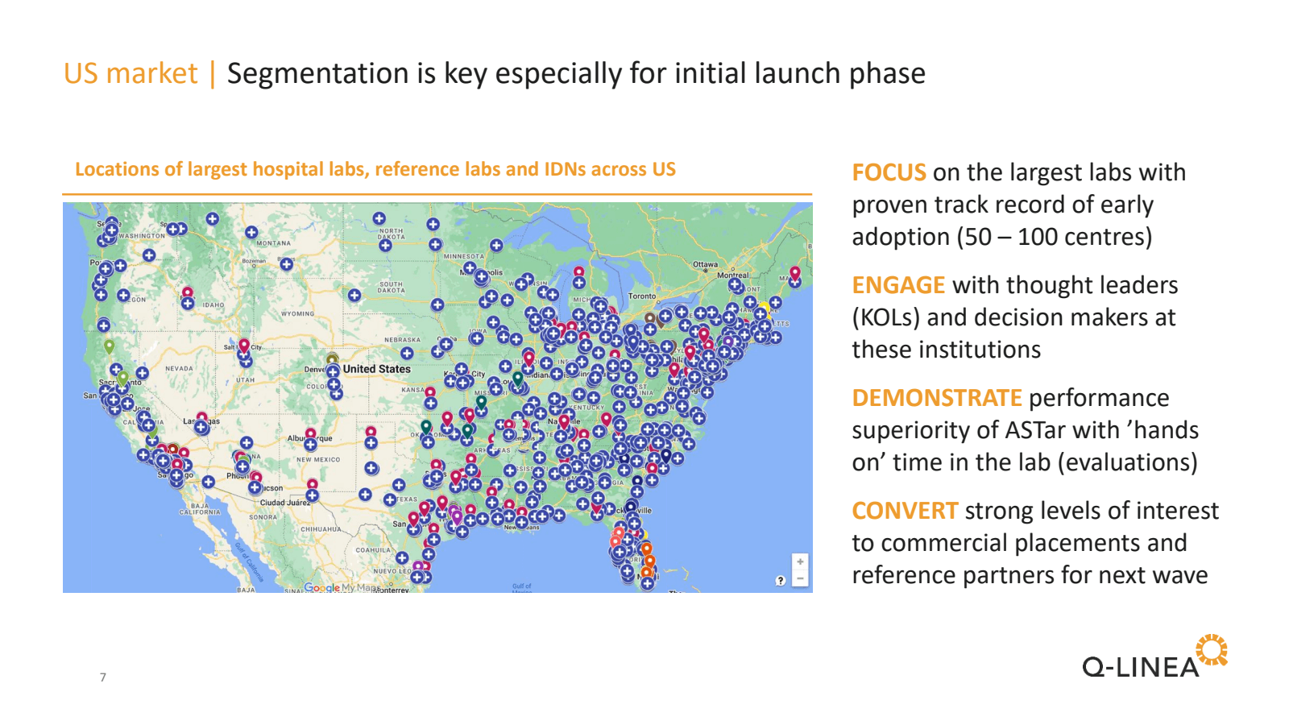Click the NEVADA state label

tap(179, 368)
